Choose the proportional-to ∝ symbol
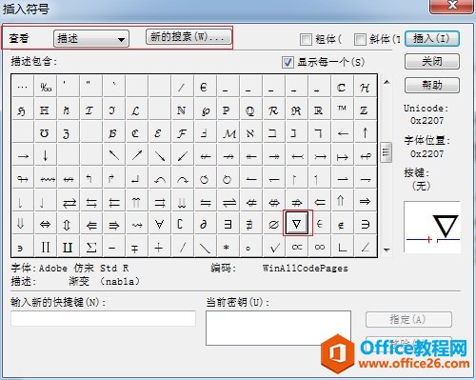Screen dimensions: 476x380 pyautogui.click(x=297, y=247)
